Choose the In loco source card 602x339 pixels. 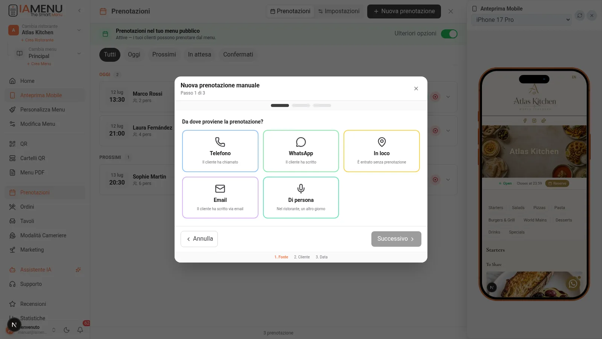point(382,151)
